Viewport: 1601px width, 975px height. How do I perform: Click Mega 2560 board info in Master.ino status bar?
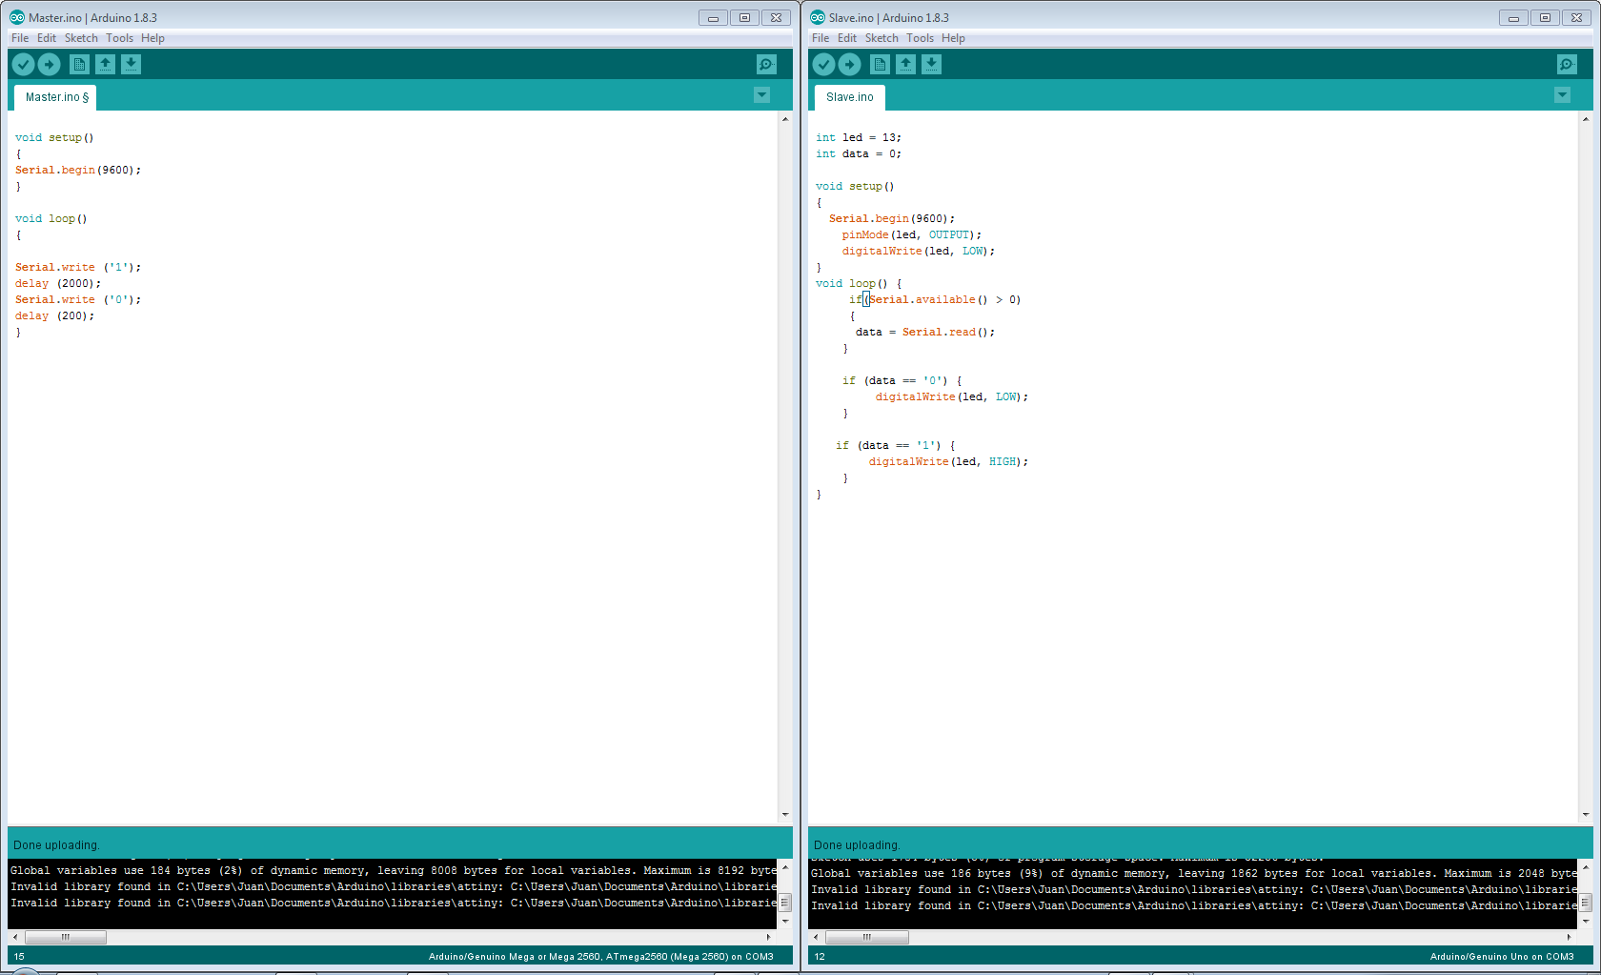point(600,956)
